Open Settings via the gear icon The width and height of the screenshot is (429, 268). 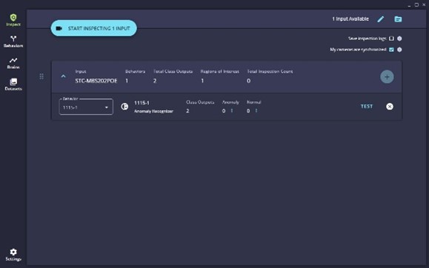13,255
